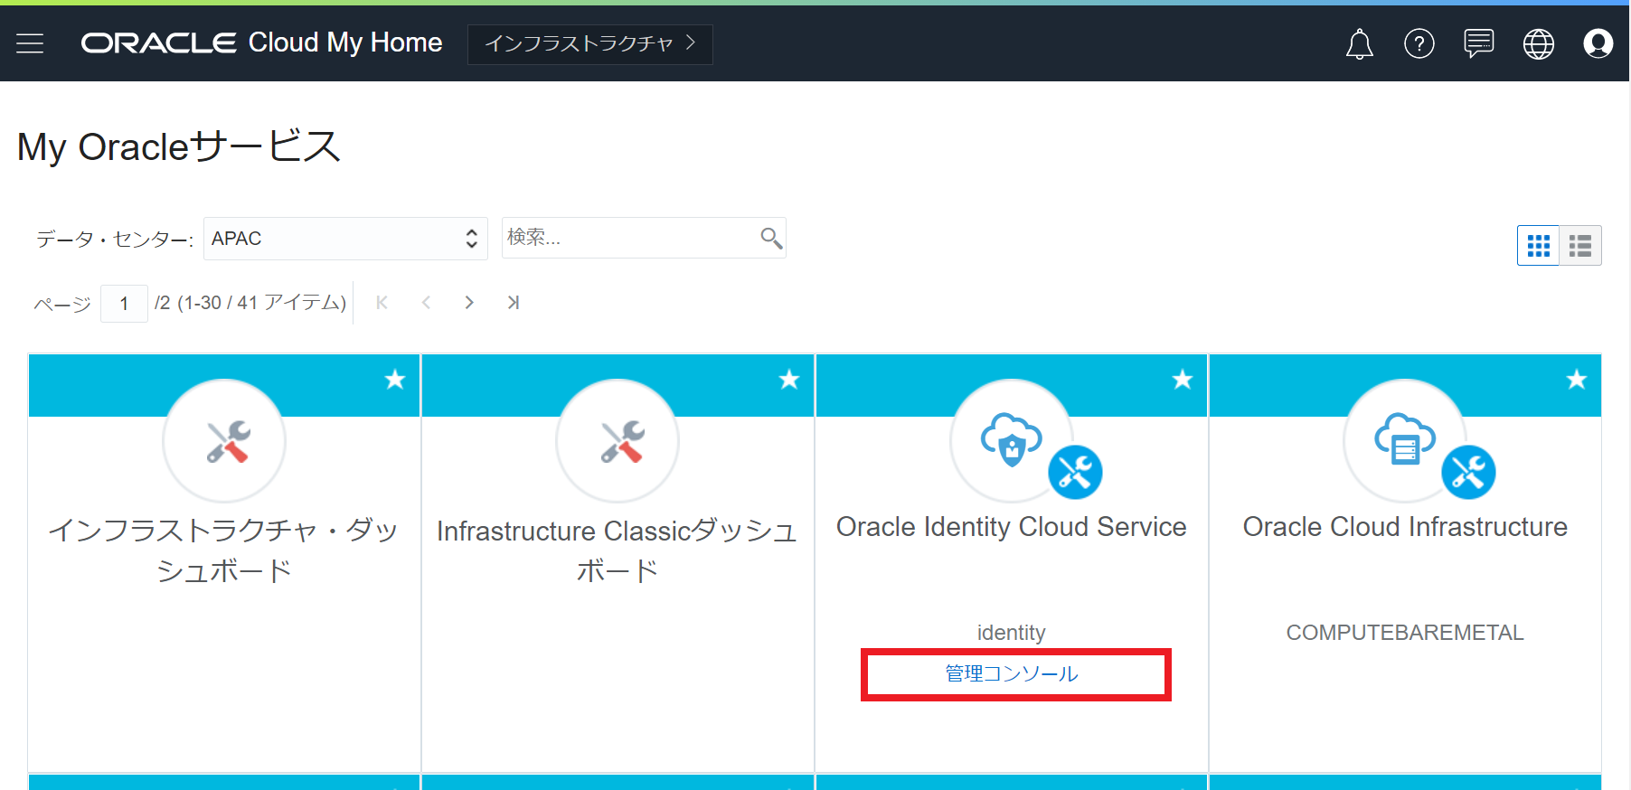
Task: Click the インフラストラクチャ・ダッシュボード tools icon
Action: pos(224,441)
